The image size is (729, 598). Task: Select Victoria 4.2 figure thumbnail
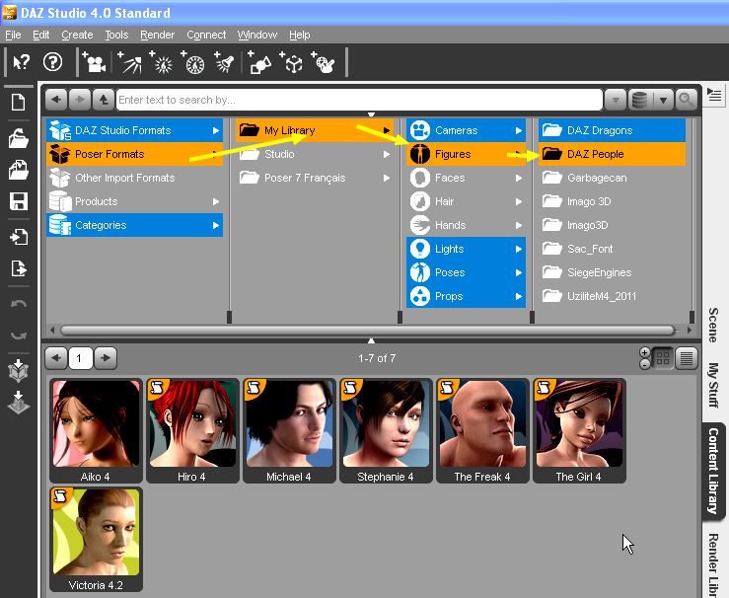point(96,540)
